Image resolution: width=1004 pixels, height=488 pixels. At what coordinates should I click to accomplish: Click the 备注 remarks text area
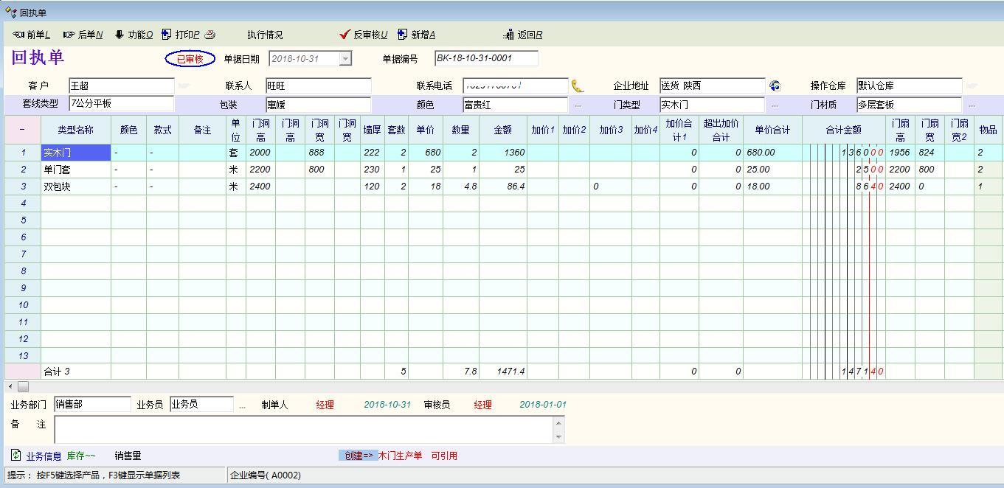(x=303, y=430)
